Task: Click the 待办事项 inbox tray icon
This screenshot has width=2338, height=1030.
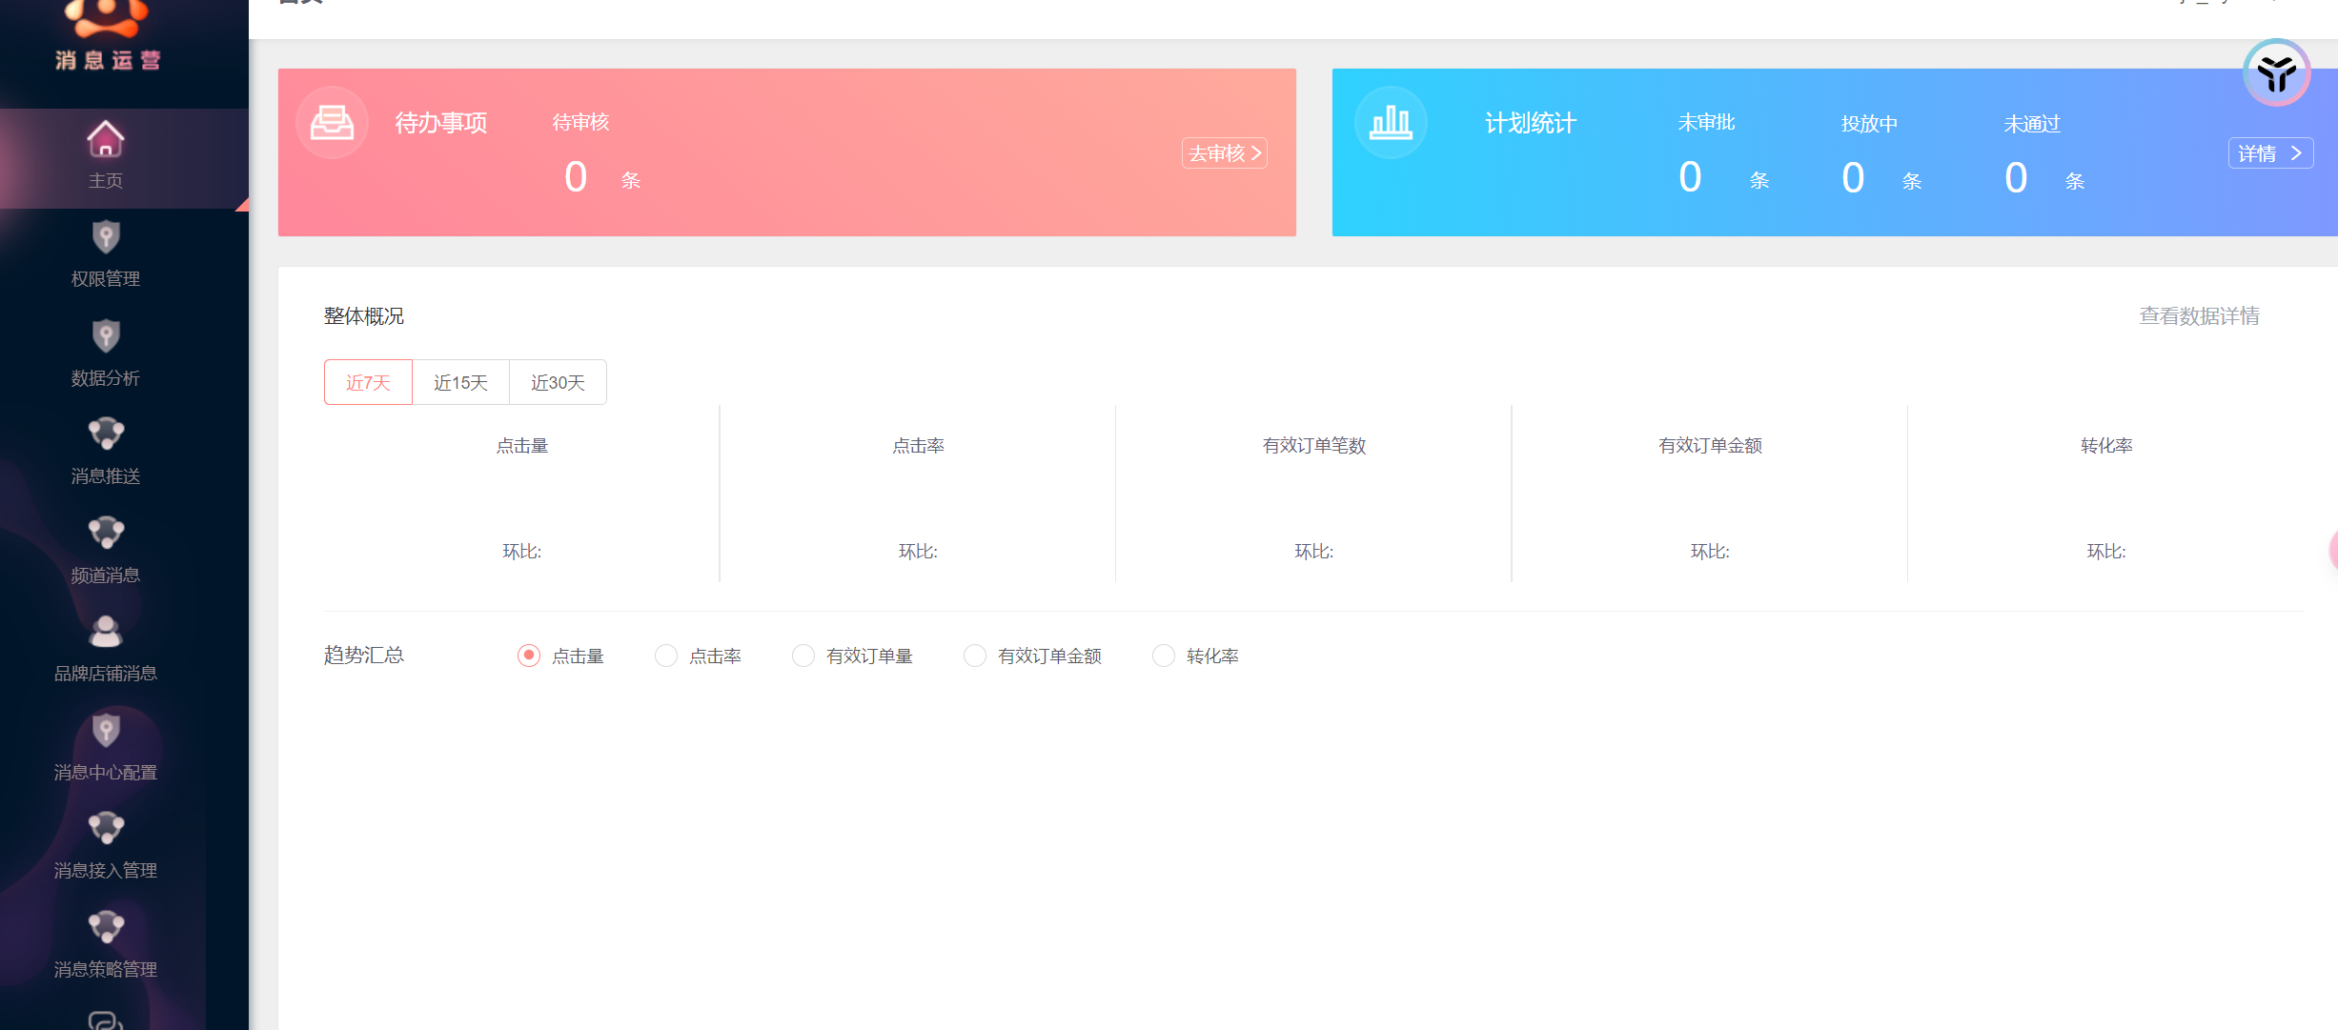Action: pos(332,123)
